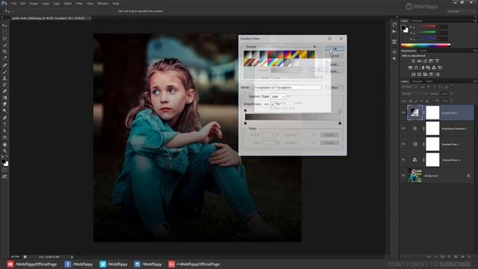Image resolution: width=478 pixels, height=269 pixels.
Task: Click the Load button in Gradient Editor
Action: [335, 64]
